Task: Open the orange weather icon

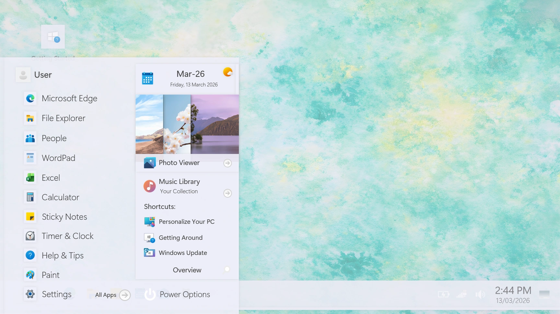Action: point(228,72)
